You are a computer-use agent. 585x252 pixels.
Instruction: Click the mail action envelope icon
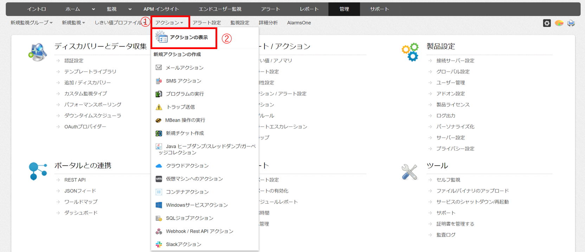click(x=159, y=67)
